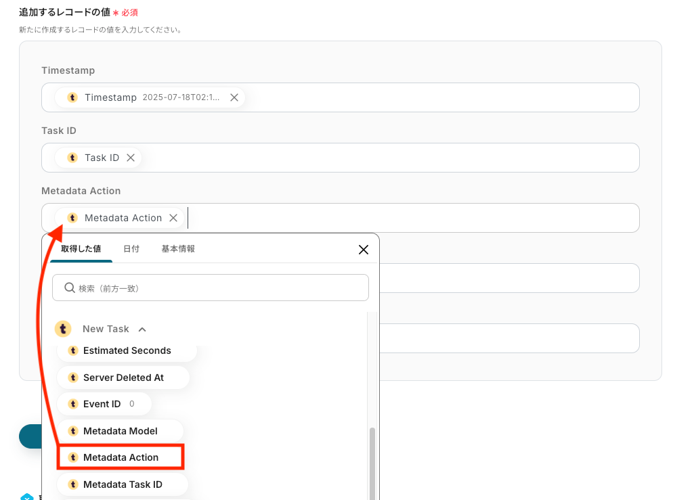Insert the Event ID value
694x500 pixels.
tap(104, 404)
